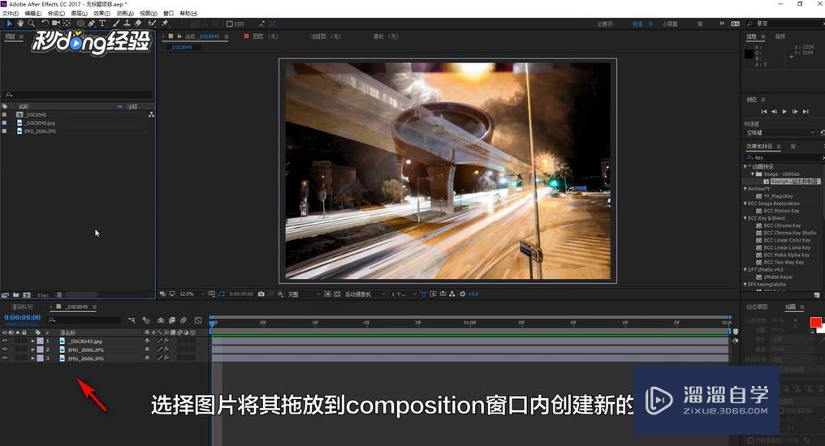825x446 pixels.
Task: Toggle the shy switch on _DSC8545.jpg layer
Action: (147, 341)
